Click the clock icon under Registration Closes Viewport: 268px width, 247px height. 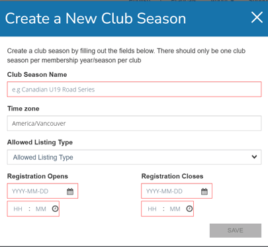[x=189, y=209]
